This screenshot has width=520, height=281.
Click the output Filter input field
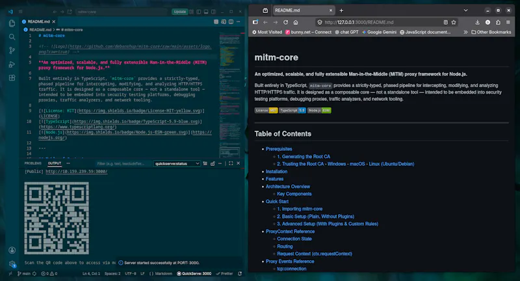click(122, 163)
